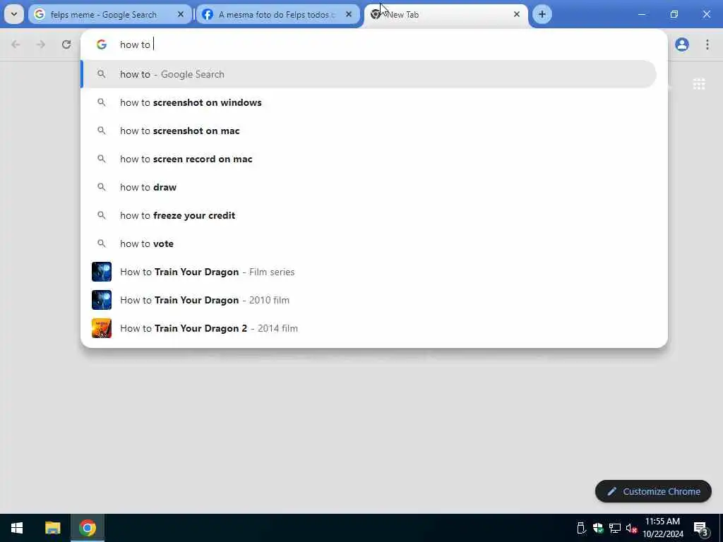Click search icon beside 'screenshot on windows'

coord(102,102)
